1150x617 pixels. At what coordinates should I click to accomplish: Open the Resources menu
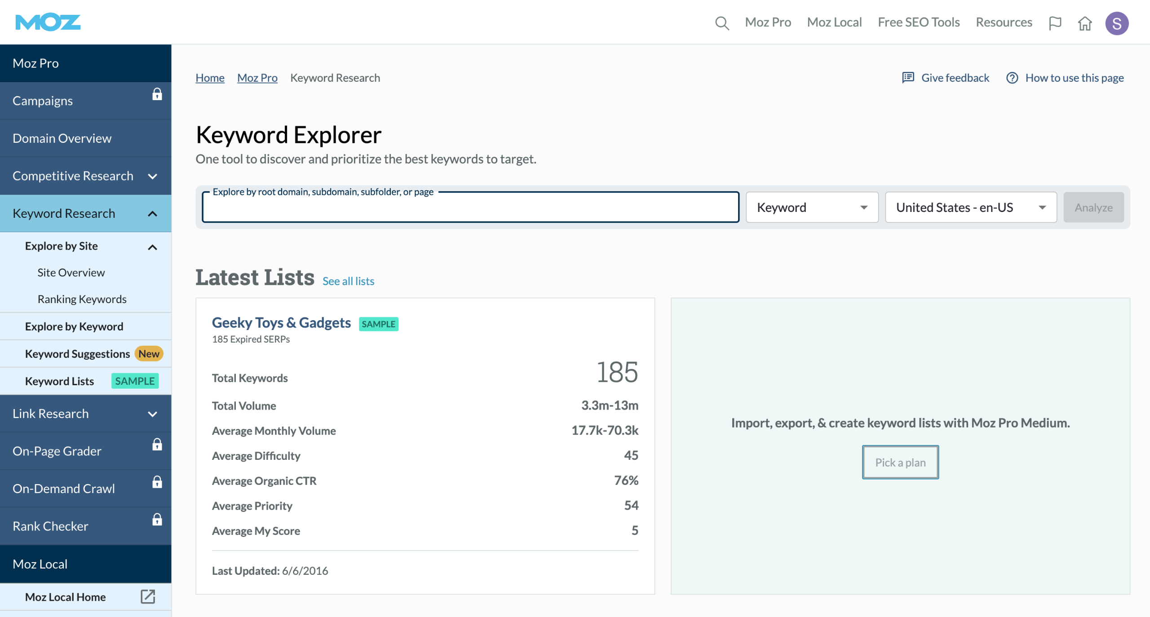pos(1004,22)
